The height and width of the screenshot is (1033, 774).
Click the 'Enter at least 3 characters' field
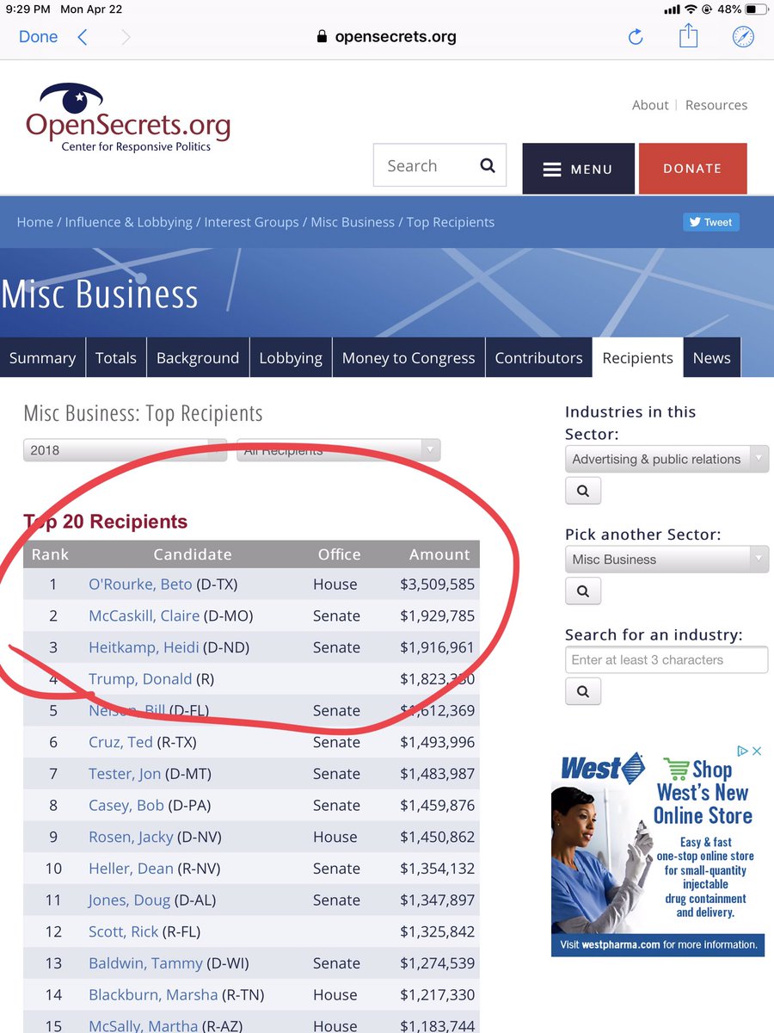[x=666, y=660]
